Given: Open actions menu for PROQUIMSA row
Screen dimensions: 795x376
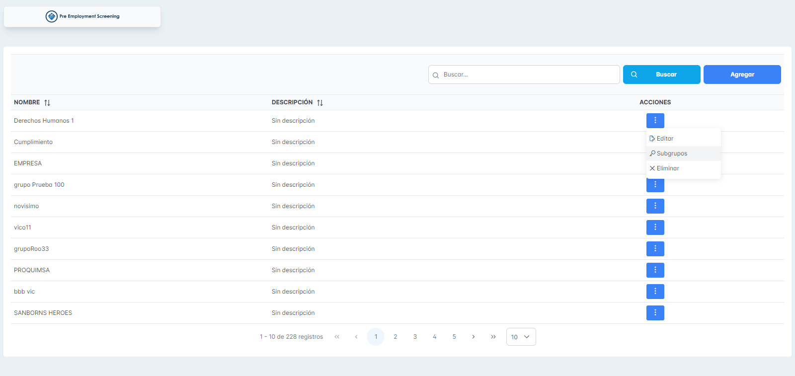Looking at the screenshot, I should [655, 270].
